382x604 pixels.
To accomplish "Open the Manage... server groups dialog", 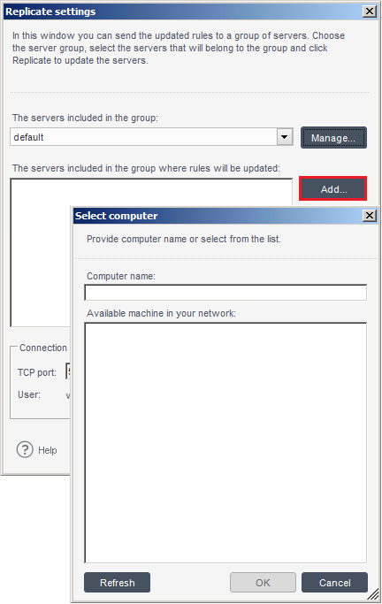I will pos(333,138).
